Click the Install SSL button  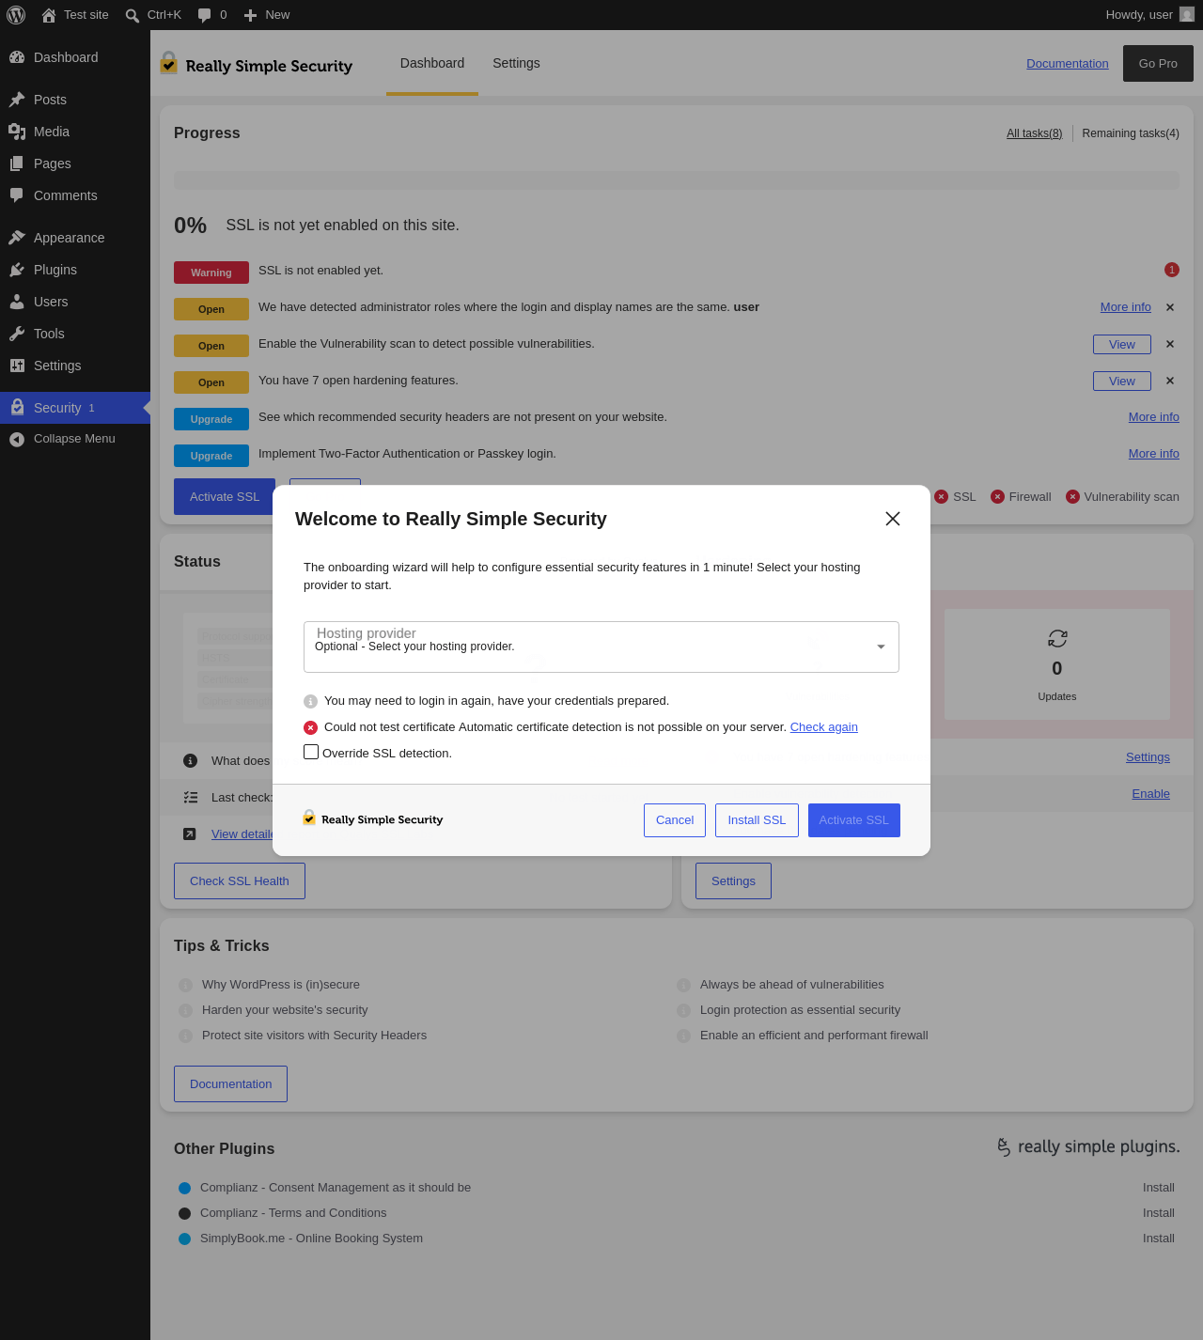(757, 820)
